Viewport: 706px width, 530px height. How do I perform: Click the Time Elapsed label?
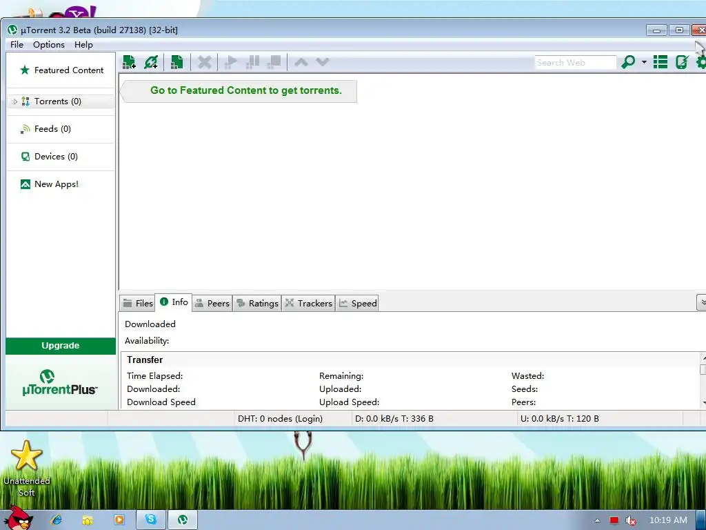click(x=155, y=376)
